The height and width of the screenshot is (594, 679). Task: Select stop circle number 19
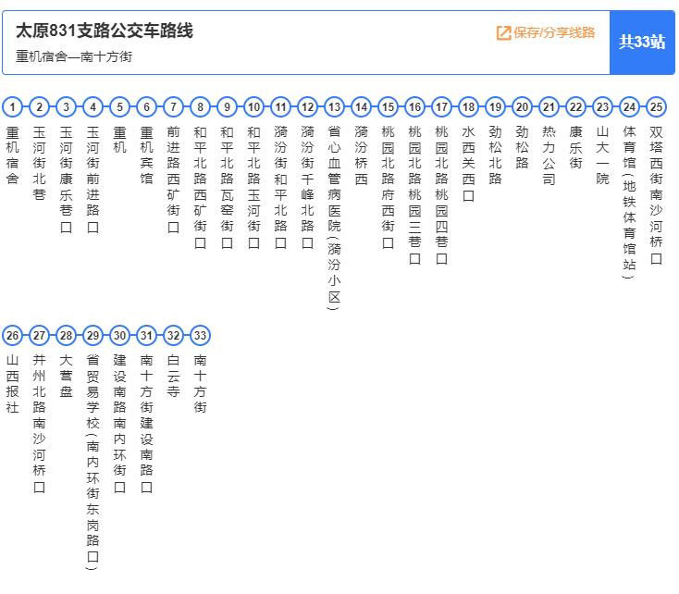click(496, 107)
